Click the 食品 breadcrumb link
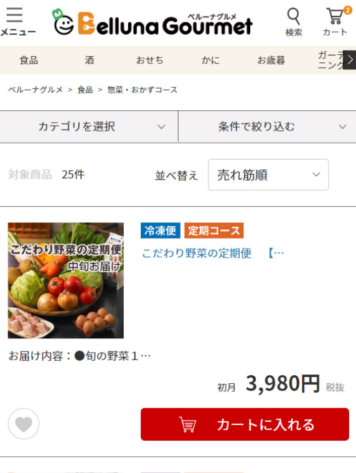356x473 pixels. coord(85,90)
